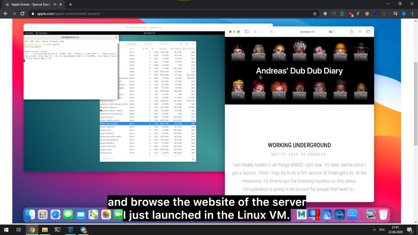Open Telegram from the Windows taskbar
Viewport: 418px width, 235px height.
click(83, 230)
